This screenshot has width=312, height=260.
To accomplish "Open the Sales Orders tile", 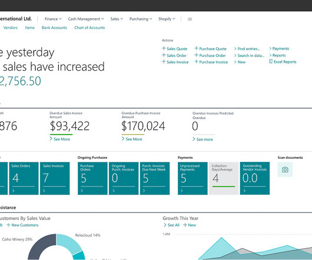I will (x=24, y=178).
